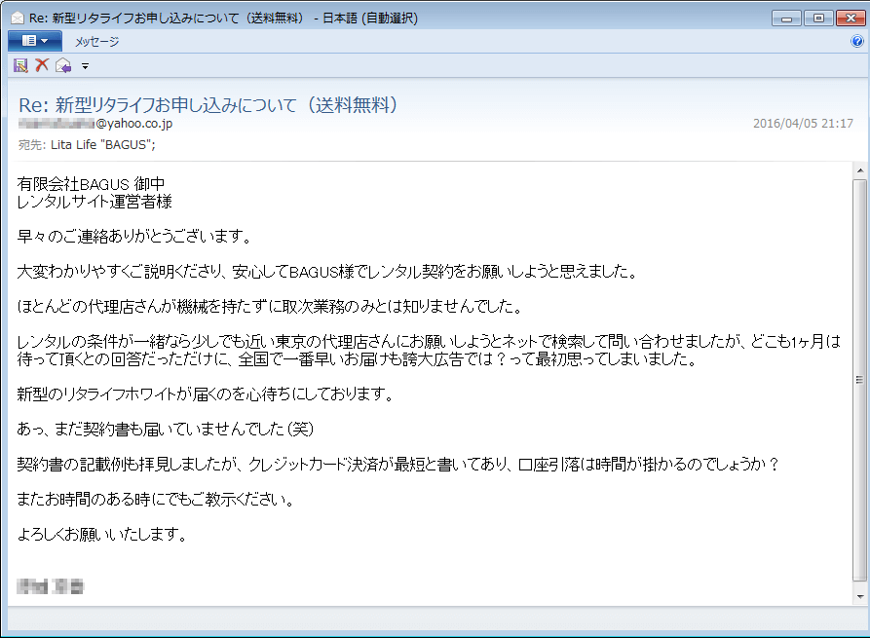Click the sentence starting 大変わかりやすくご説明くださり

click(327, 272)
